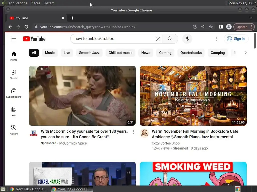Open History in the sidebar

click(x=14, y=130)
